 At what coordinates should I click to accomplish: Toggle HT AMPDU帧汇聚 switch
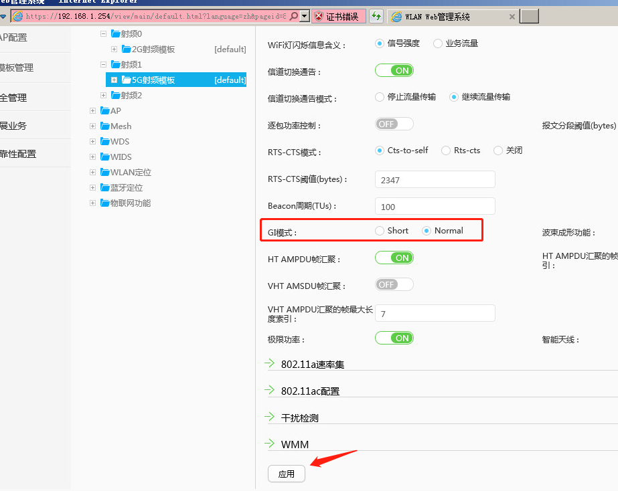(x=394, y=258)
